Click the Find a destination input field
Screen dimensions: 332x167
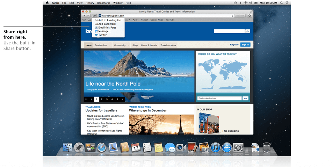(219, 99)
